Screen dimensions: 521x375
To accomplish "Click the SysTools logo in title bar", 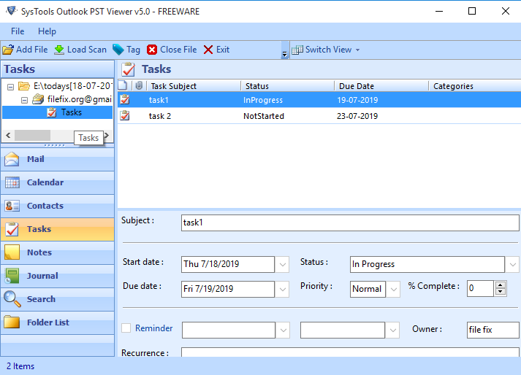I will click(12, 11).
